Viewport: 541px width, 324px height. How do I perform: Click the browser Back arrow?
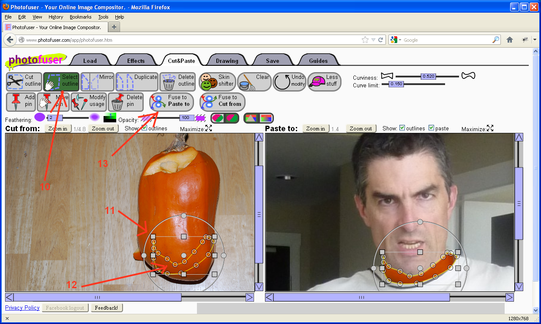(10, 40)
